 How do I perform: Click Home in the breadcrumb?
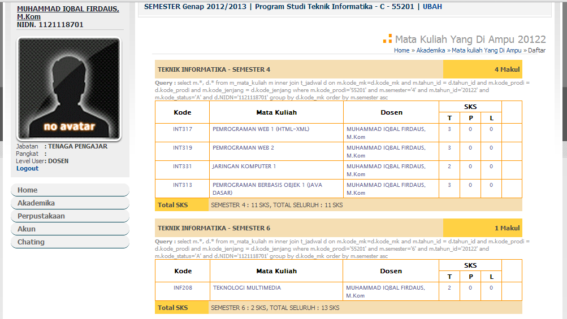click(401, 50)
